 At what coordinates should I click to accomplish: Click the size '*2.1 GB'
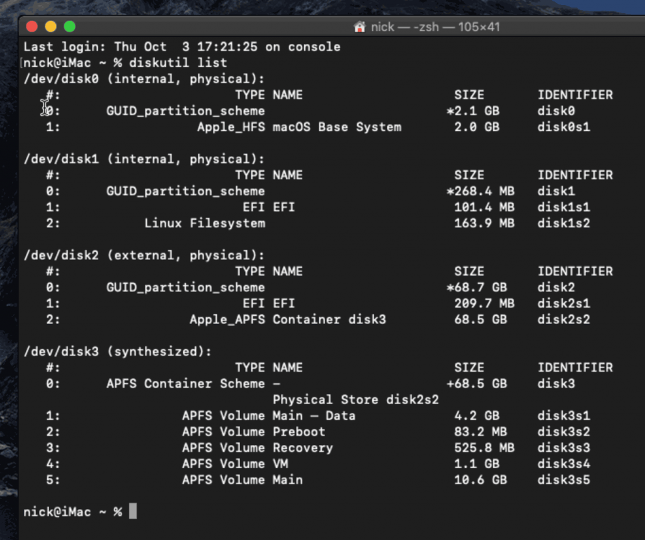tap(473, 111)
